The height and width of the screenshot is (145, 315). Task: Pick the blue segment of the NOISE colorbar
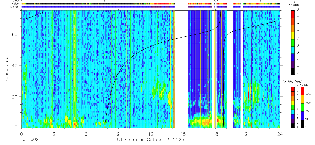tap(302, 115)
